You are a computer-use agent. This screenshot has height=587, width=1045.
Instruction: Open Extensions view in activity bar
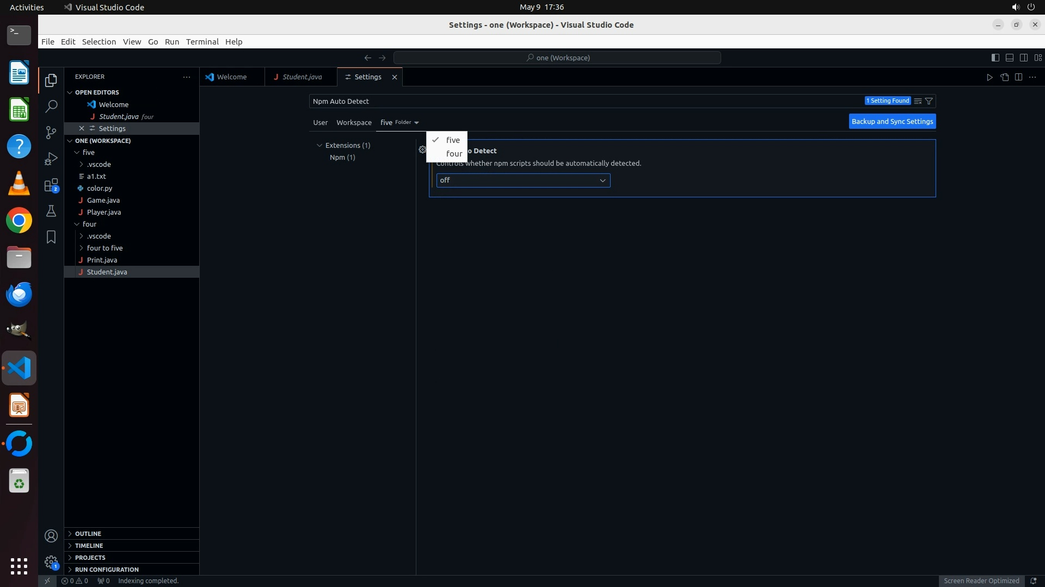51,185
